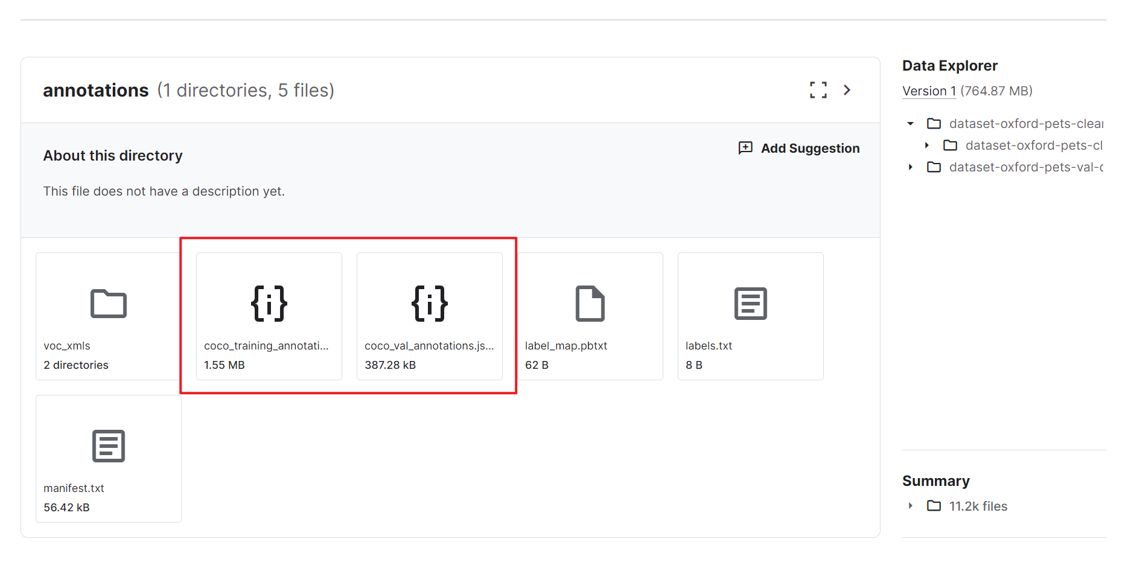
Task: Click folder icon beside top dataset-oxford-pets-clean
Action: point(934,123)
